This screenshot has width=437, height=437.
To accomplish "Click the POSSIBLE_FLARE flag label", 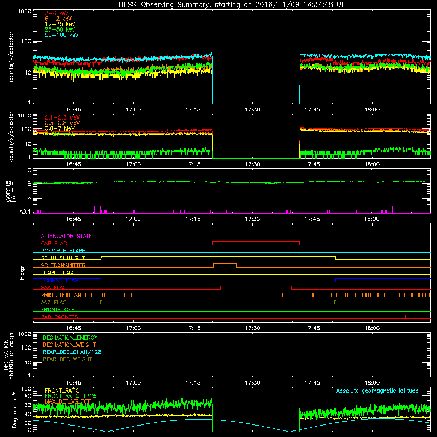I will click(63, 251).
